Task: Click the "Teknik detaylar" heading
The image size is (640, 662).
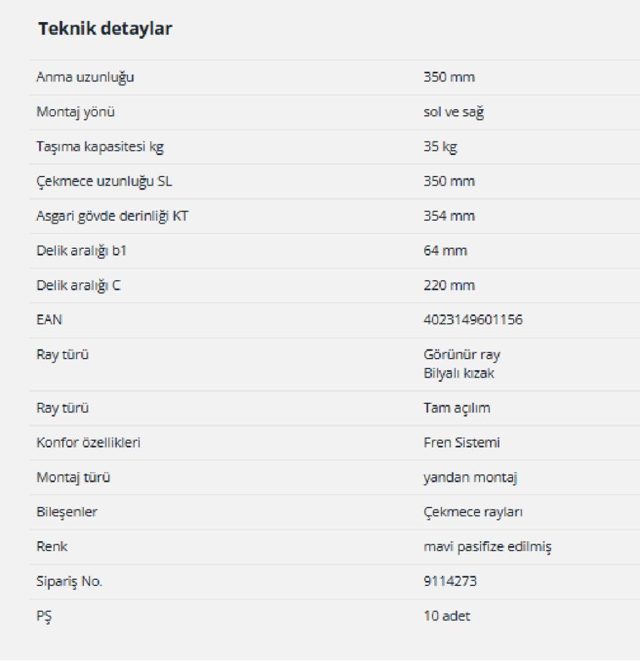Action: pyautogui.click(x=105, y=29)
